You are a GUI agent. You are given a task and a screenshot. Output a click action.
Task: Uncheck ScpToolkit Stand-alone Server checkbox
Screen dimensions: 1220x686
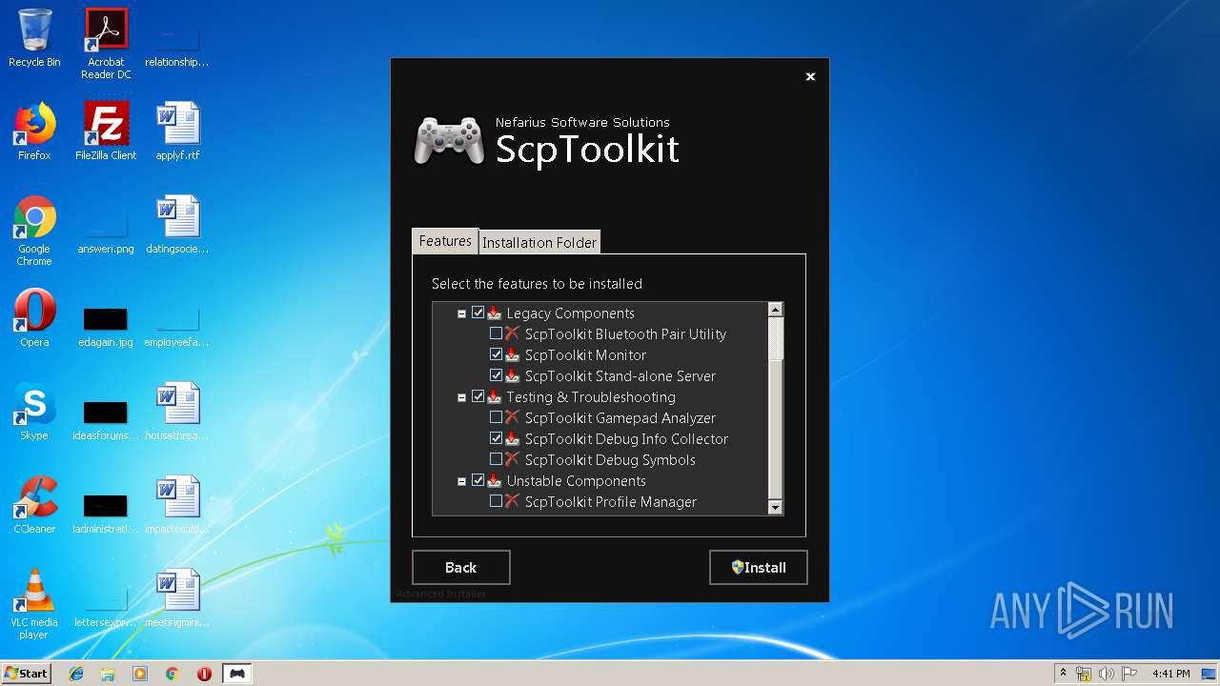[496, 375]
